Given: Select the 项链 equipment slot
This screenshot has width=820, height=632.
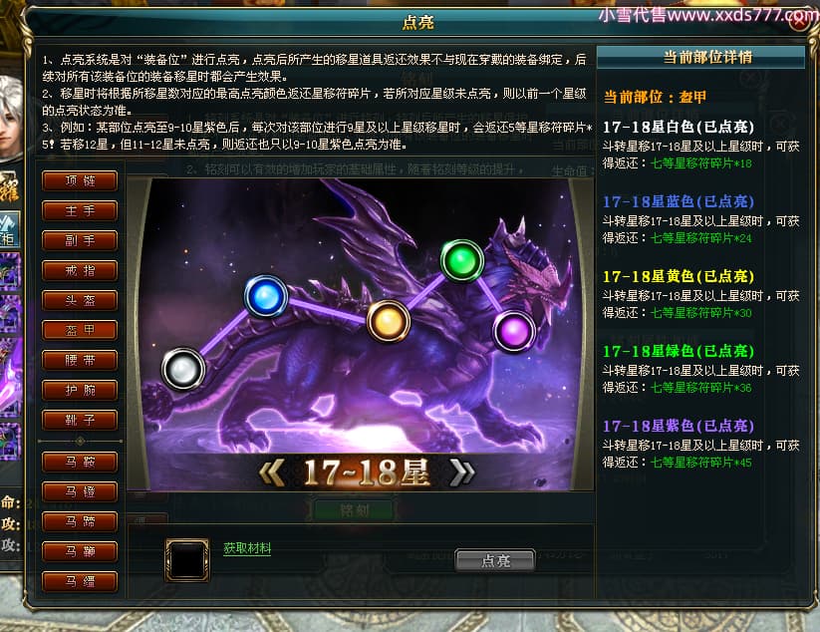Looking at the screenshot, I should [80, 181].
